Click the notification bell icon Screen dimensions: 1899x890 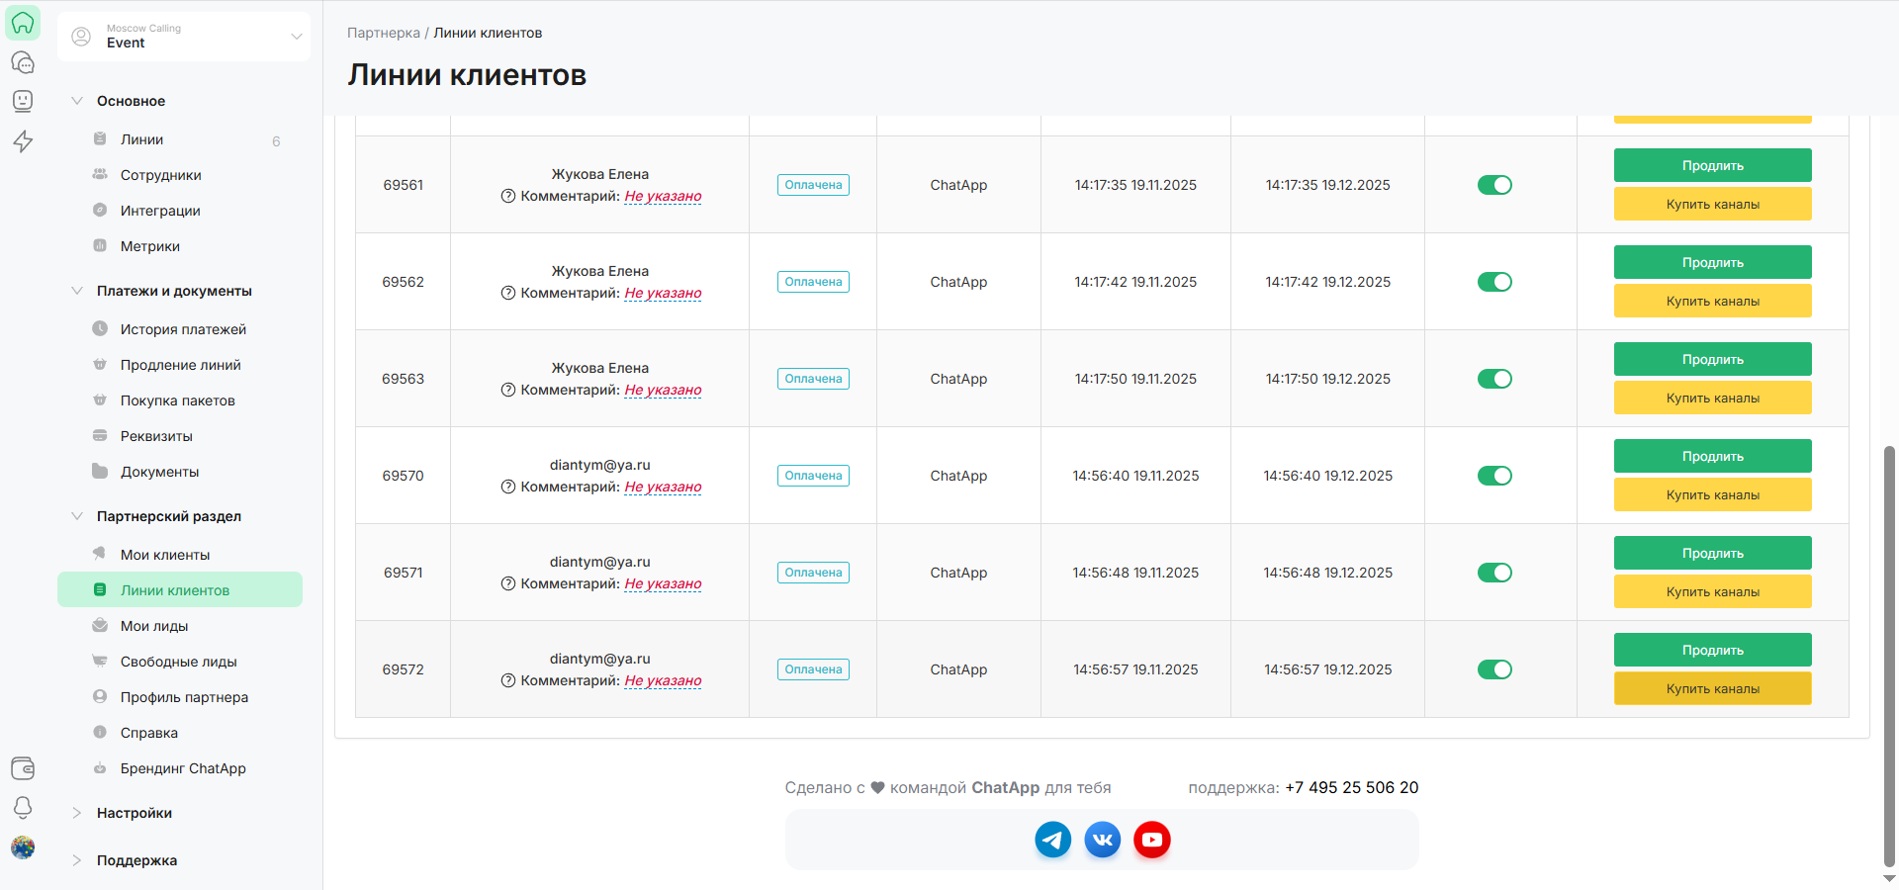(23, 808)
